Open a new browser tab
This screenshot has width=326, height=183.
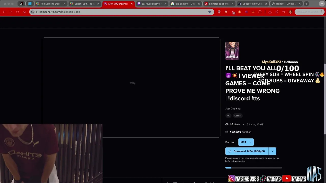(306, 4)
